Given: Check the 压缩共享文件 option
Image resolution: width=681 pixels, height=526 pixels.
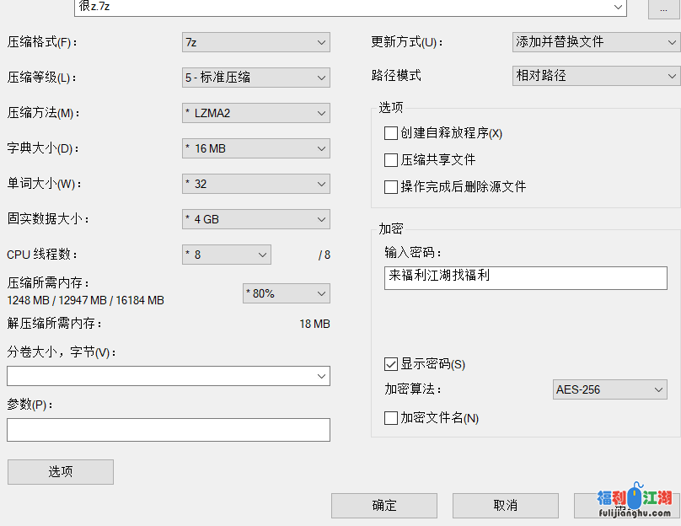Looking at the screenshot, I should click(x=391, y=160).
